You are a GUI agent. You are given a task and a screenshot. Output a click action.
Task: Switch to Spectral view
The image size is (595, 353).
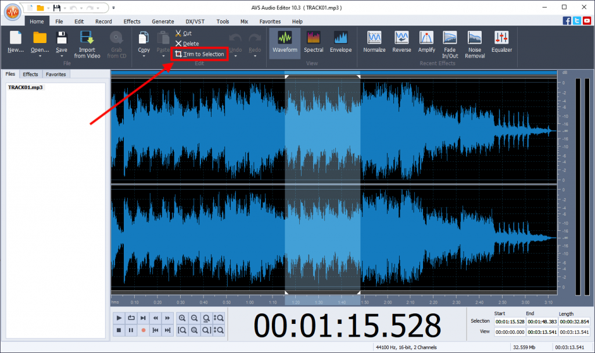[x=313, y=42]
